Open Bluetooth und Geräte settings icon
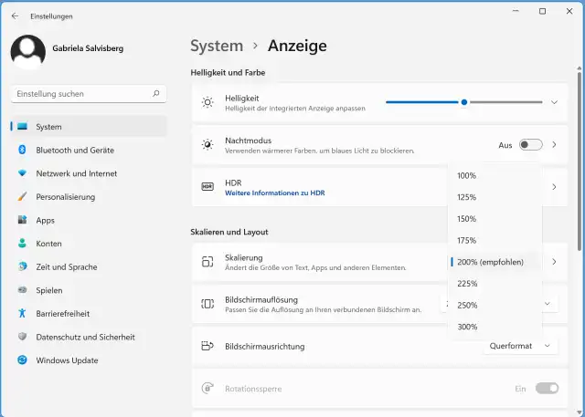 (22, 150)
